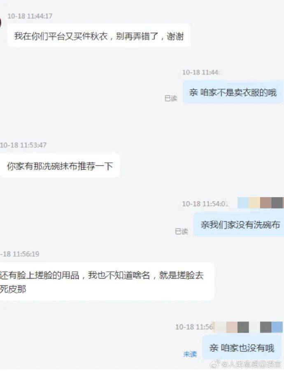
Task: Click the 已读 status beside 没有洗碗布 reply
Action: click(x=182, y=231)
